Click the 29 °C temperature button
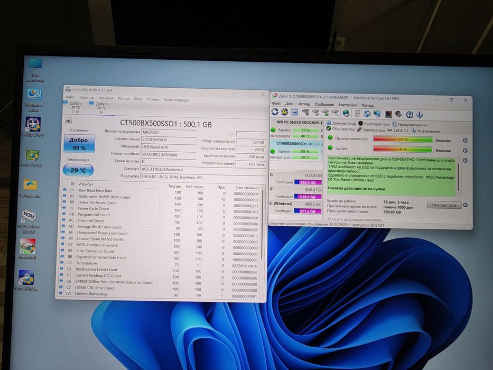 coord(78,170)
